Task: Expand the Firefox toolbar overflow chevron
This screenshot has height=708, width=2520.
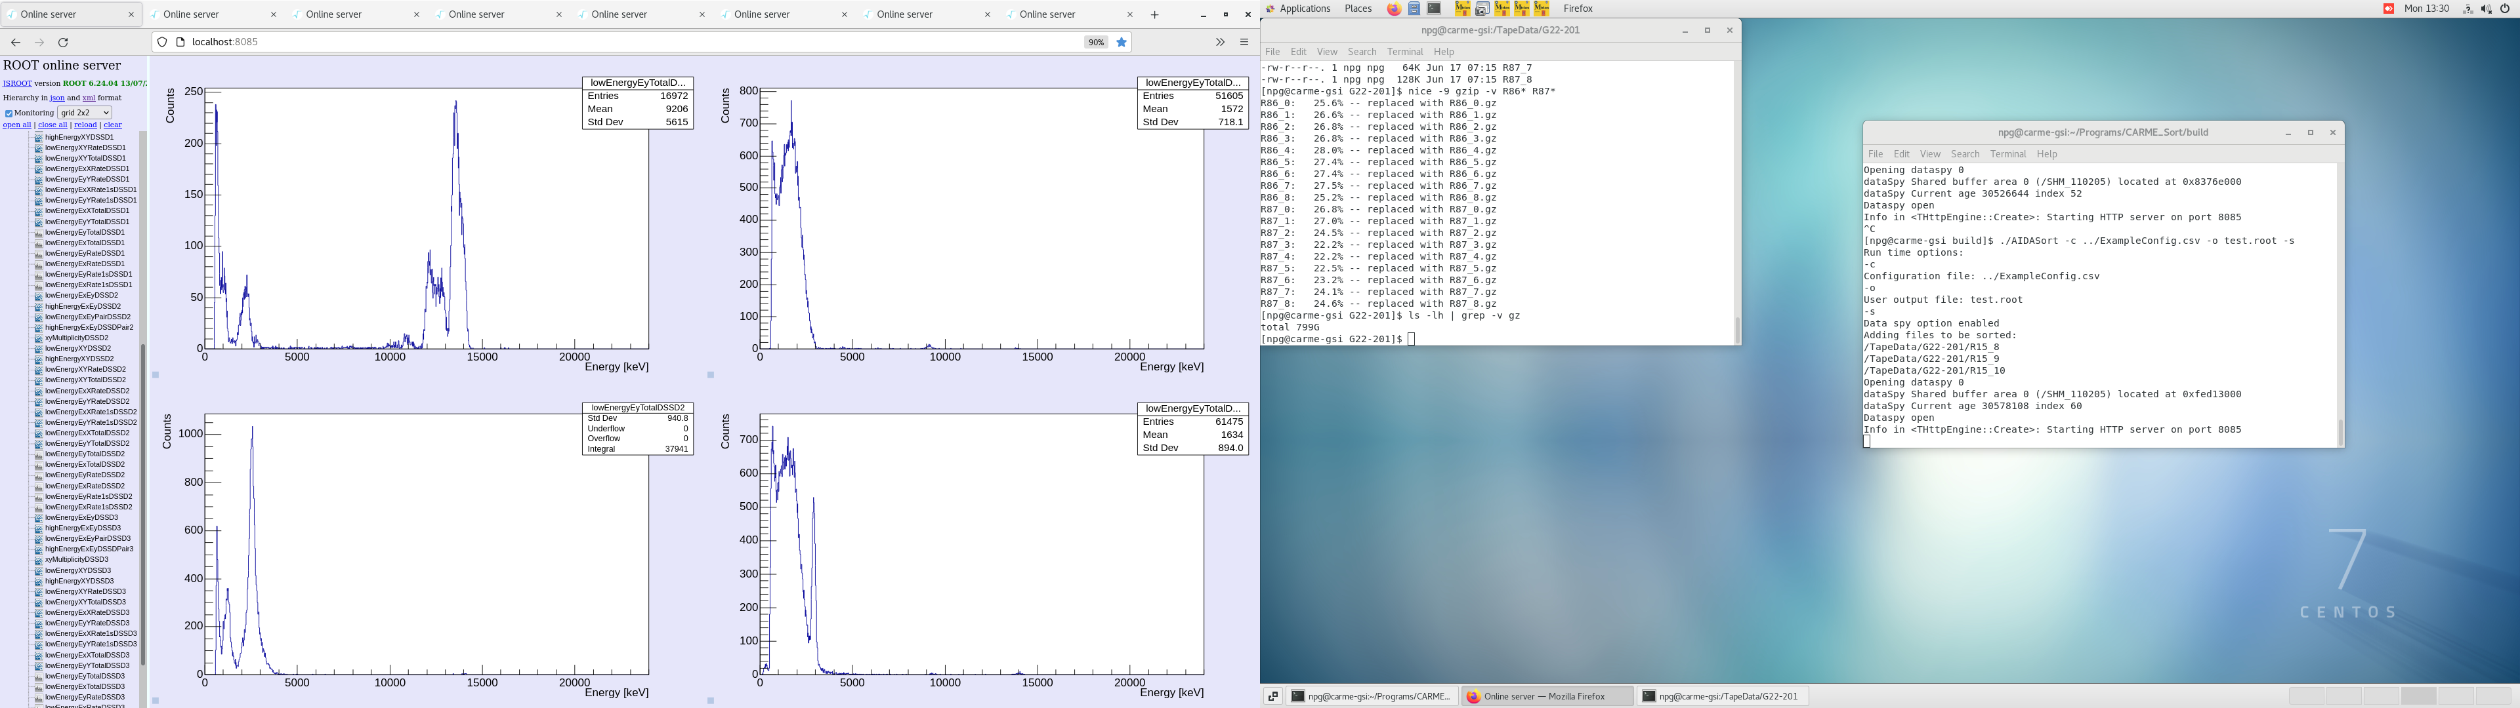Action: 1220,42
